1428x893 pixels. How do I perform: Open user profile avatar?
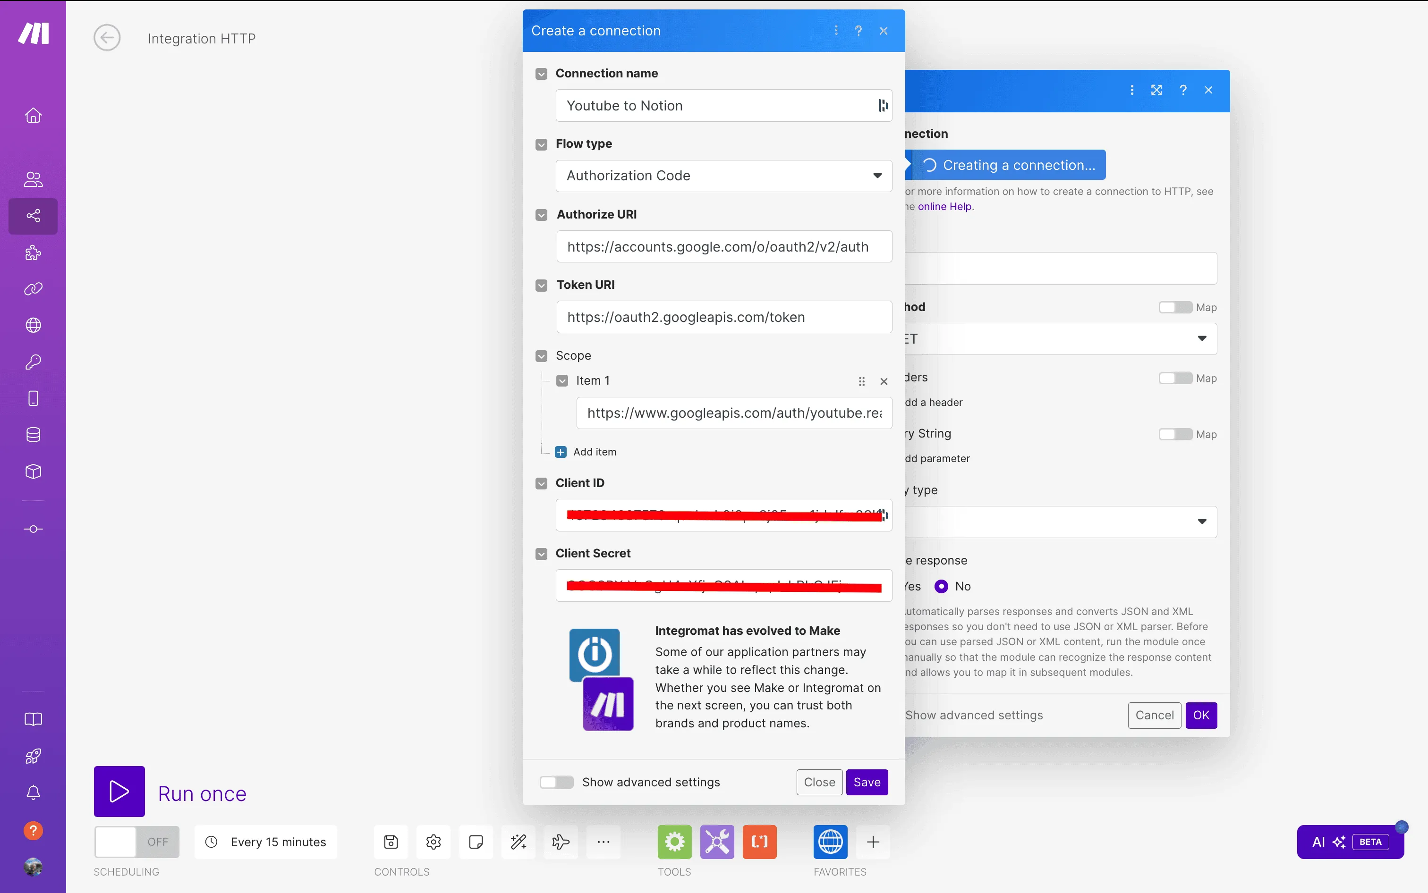coord(33,867)
